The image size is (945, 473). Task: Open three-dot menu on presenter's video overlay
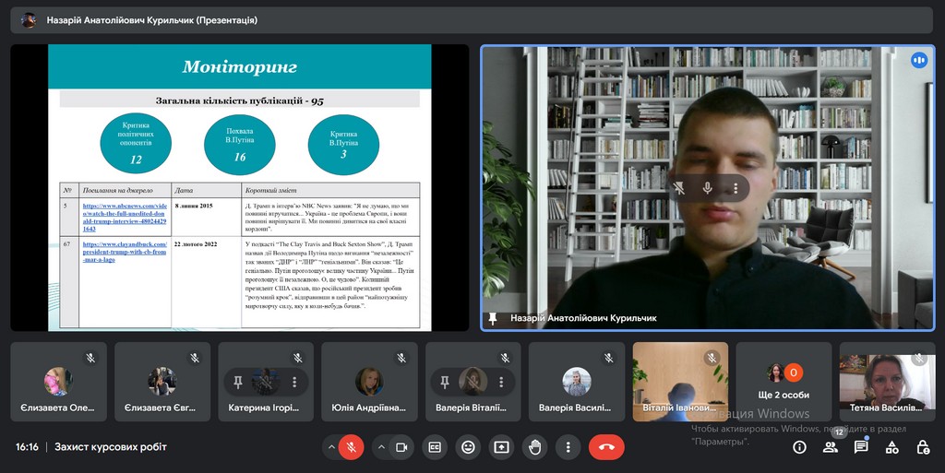pyautogui.click(x=736, y=188)
